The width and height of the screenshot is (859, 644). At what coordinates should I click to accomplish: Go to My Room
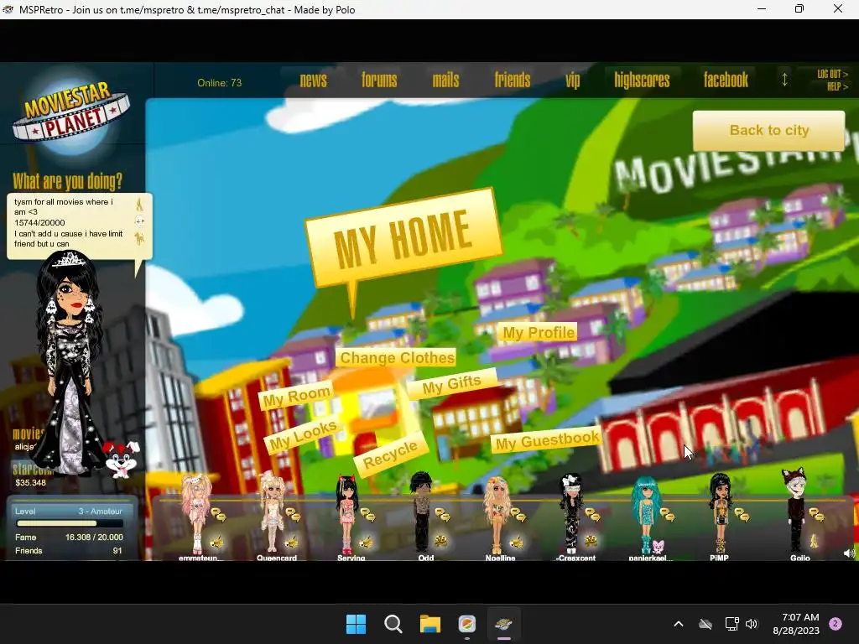point(296,396)
